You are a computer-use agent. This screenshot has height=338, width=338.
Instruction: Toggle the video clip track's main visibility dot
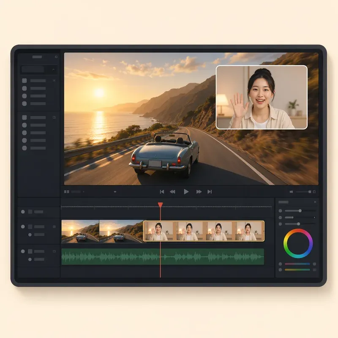pyautogui.click(x=23, y=227)
